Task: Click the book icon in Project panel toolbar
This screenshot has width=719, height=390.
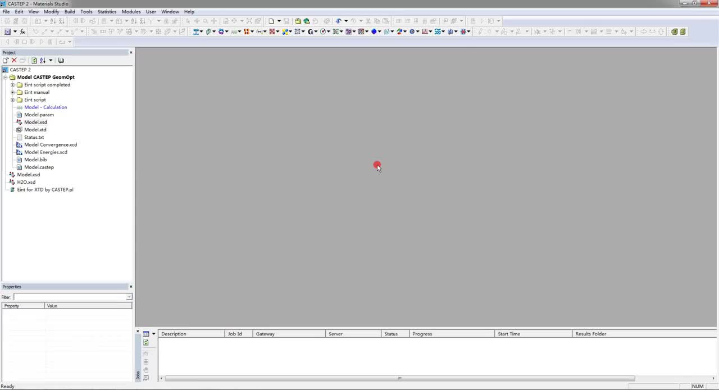Action: coord(61,60)
